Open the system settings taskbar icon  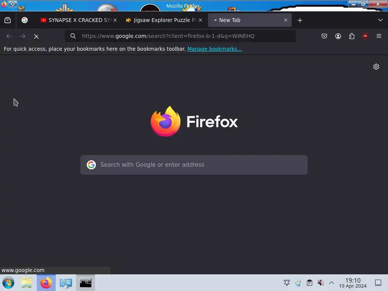coord(66,283)
